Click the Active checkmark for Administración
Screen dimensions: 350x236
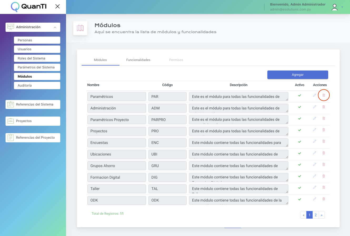point(299,107)
